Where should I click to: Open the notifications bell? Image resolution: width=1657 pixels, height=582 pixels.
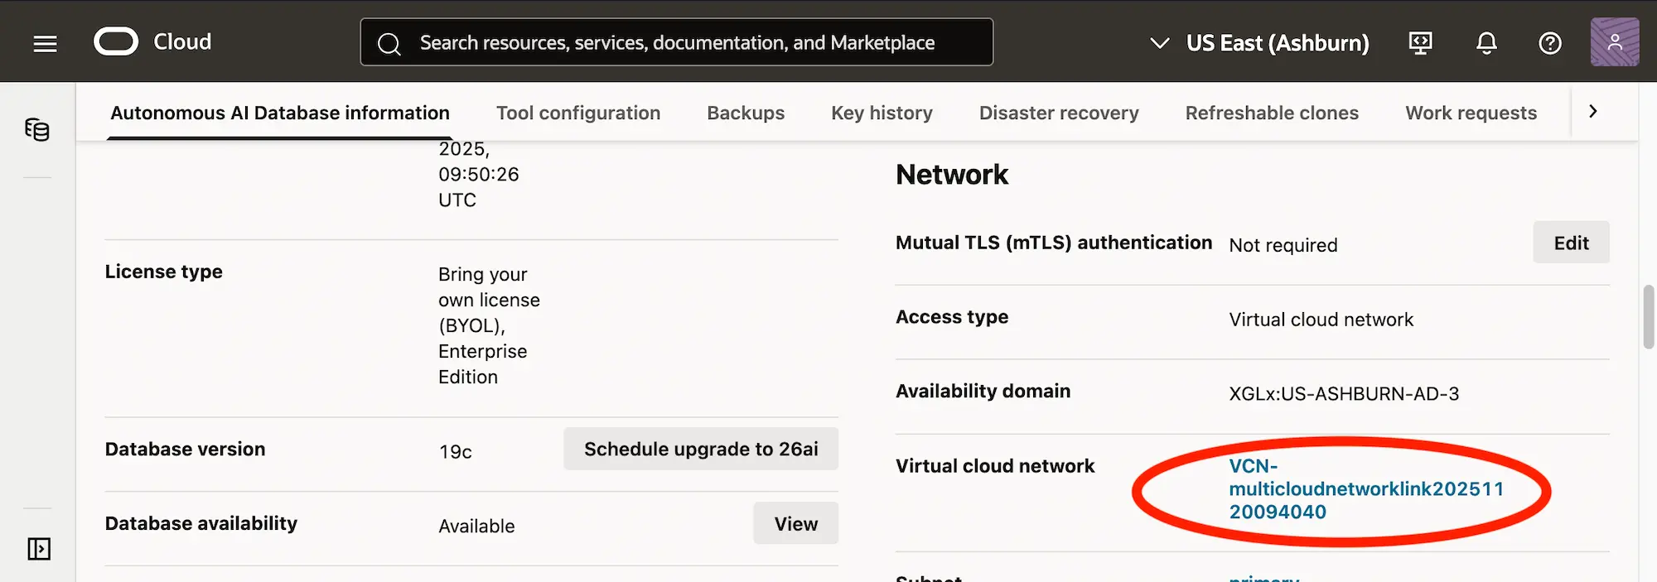[1486, 43]
